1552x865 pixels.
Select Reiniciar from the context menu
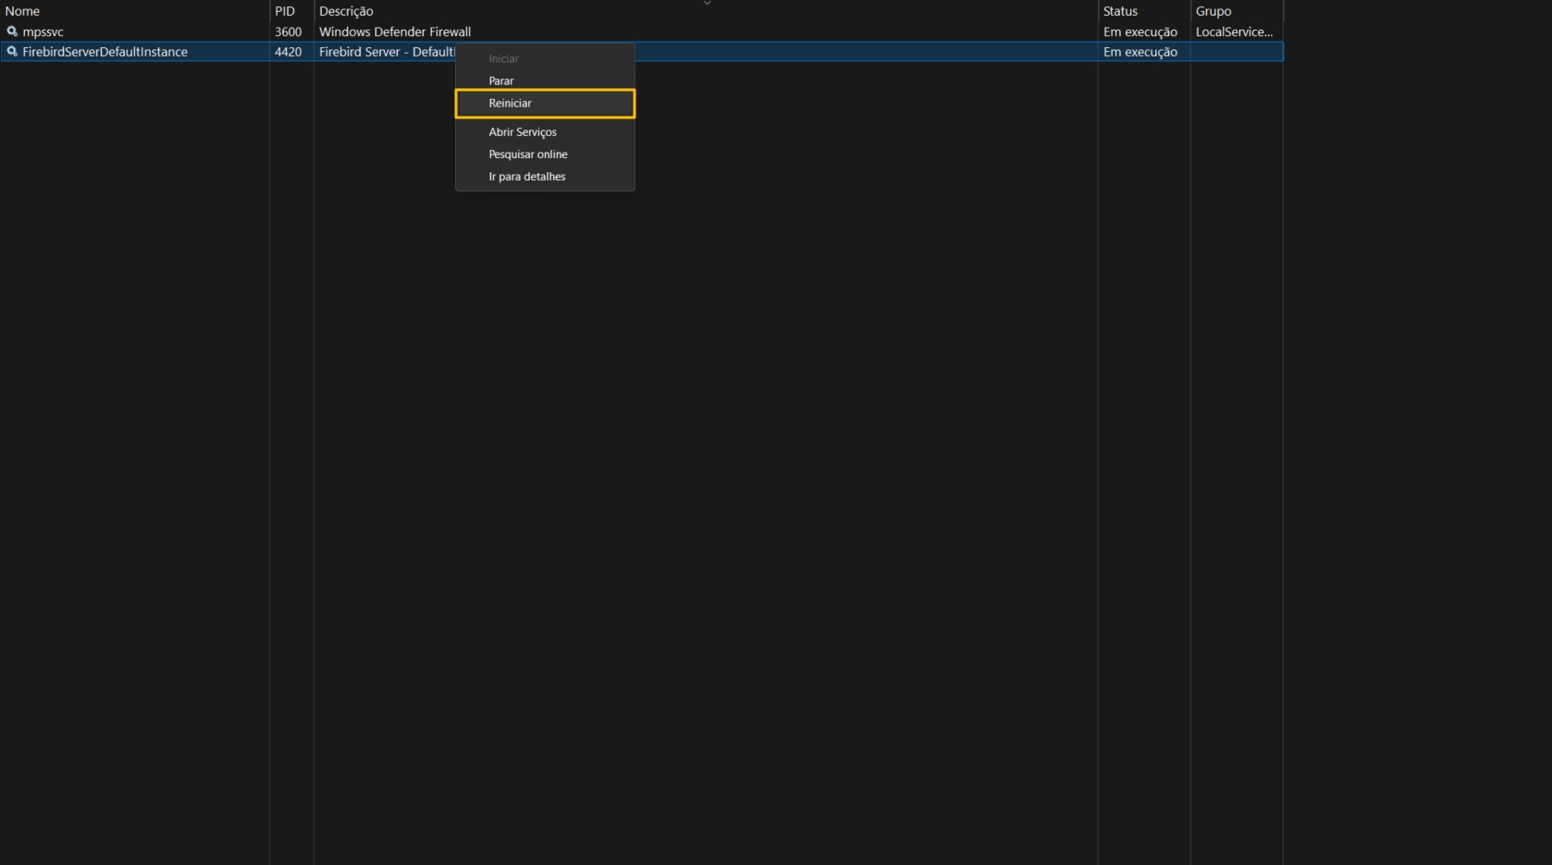(545, 104)
